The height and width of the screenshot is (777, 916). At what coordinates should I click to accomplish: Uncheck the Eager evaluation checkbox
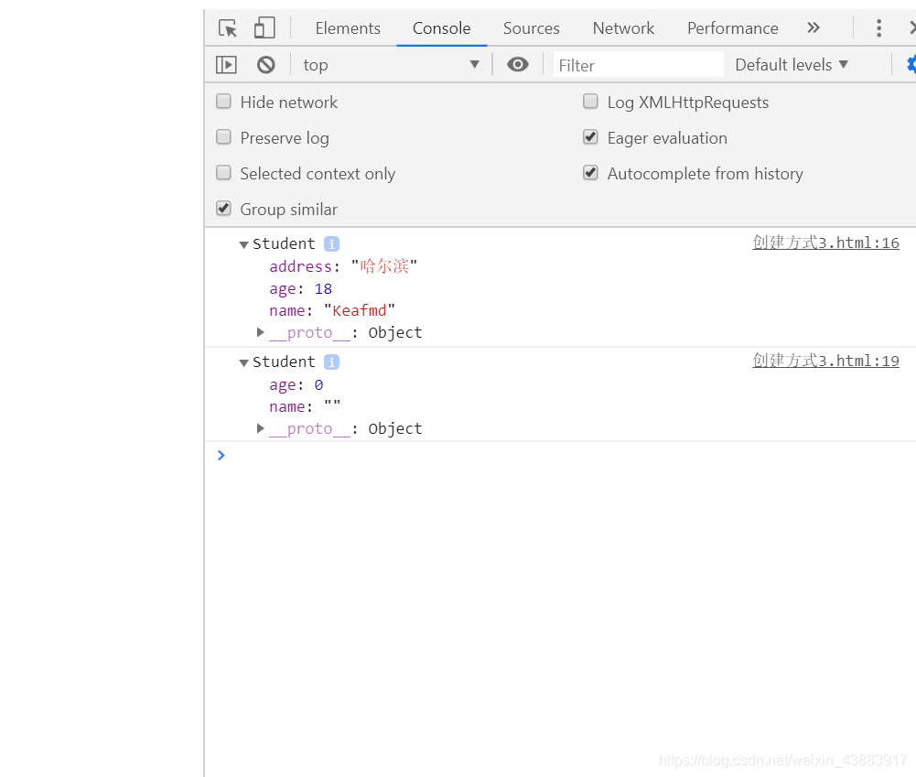click(x=590, y=137)
